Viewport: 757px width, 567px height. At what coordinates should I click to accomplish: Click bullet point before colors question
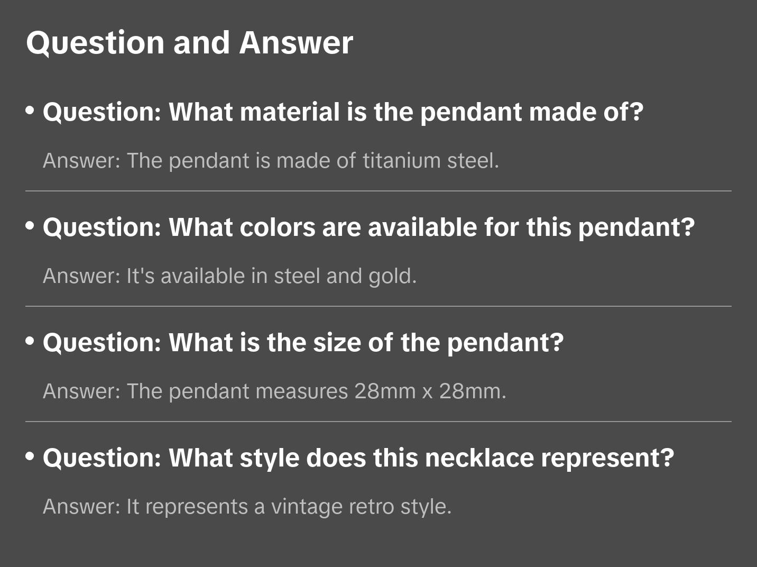pyautogui.click(x=30, y=226)
